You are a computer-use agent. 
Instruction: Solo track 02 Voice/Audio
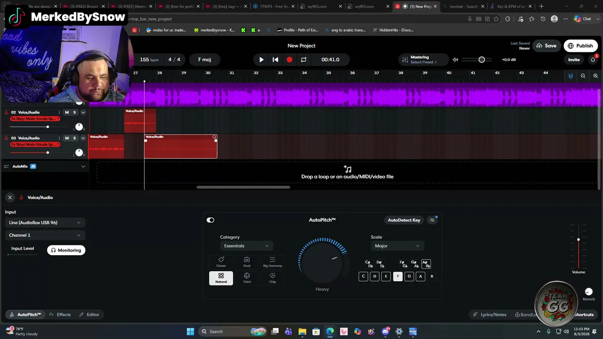[x=74, y=113]
